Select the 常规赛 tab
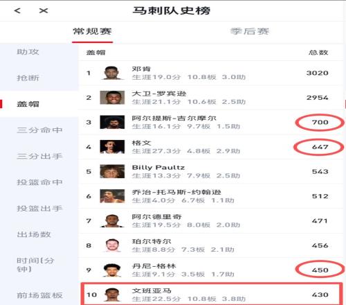This screenshot has width=346, height=305. [92, 31]
